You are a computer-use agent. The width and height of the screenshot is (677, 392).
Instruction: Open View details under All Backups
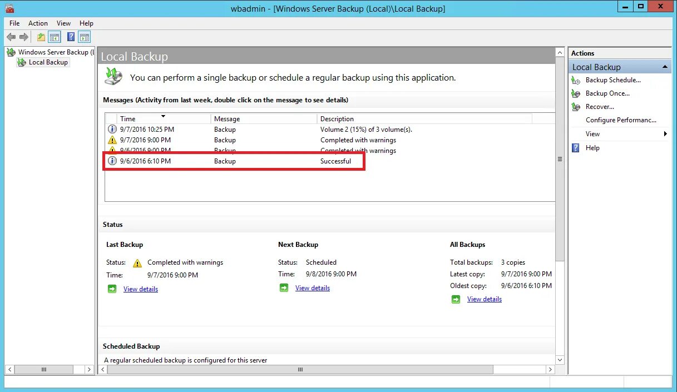485,299
